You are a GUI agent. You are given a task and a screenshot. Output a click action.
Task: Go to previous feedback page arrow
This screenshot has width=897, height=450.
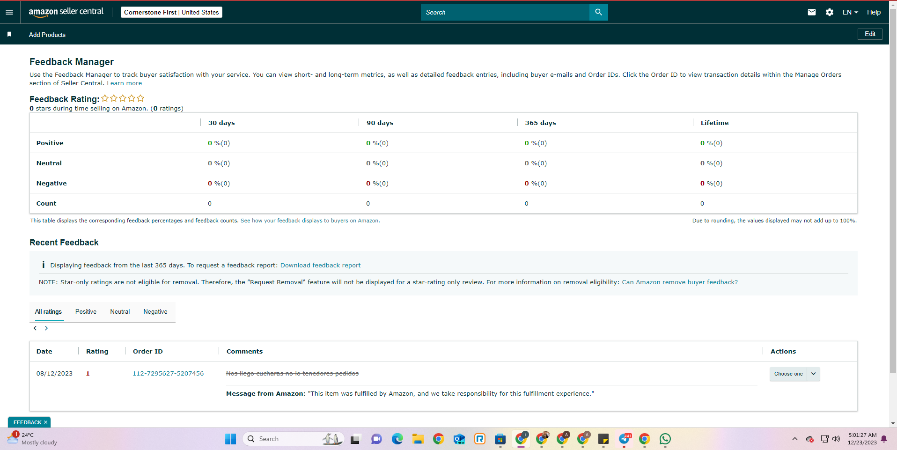click(35, 328)
